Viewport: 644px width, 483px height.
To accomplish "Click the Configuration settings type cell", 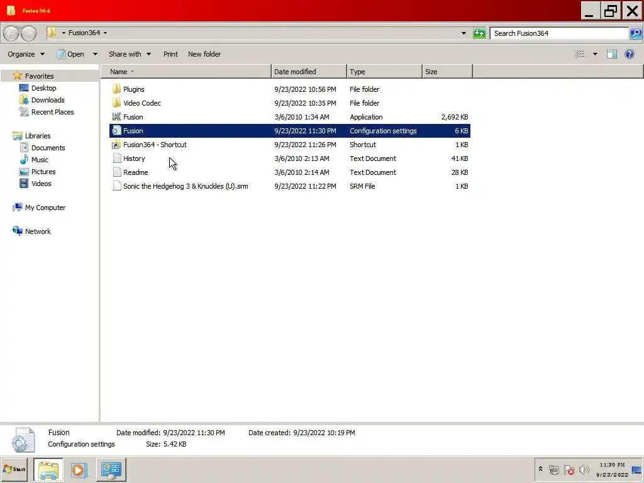I will (x=383, y=131).
